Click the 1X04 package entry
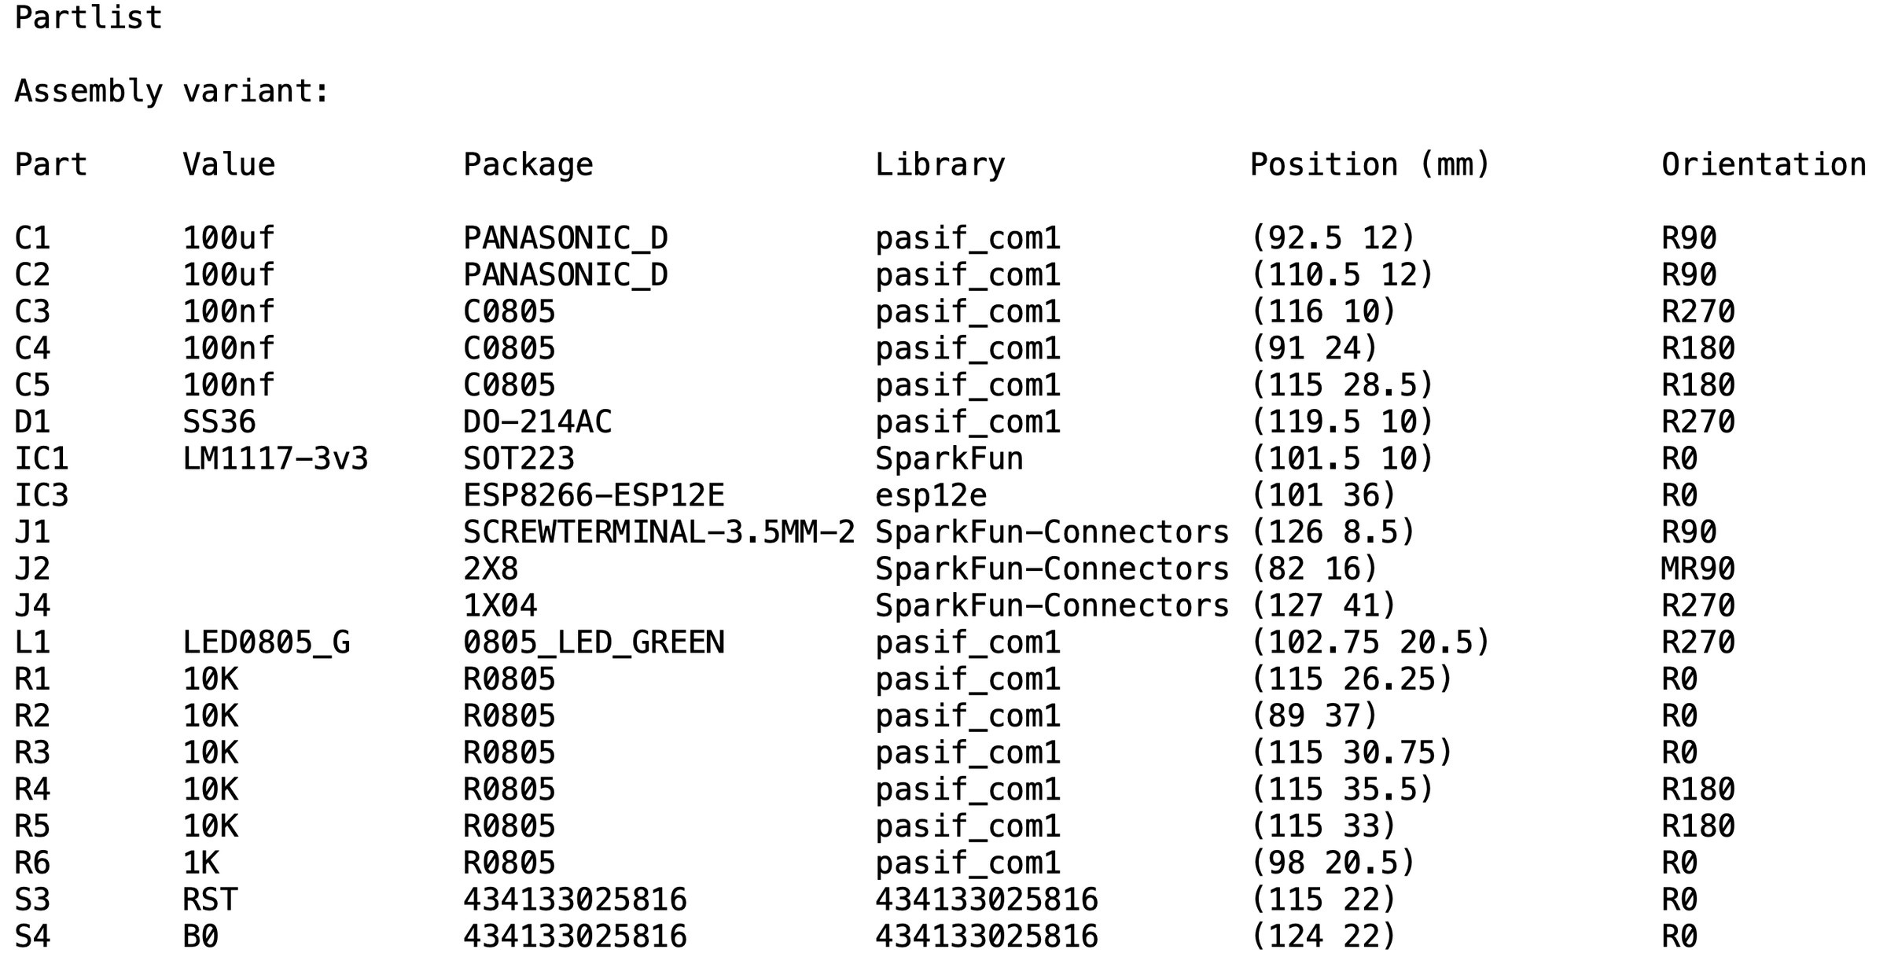1887x975 pixels. click(x=500, y=606)
